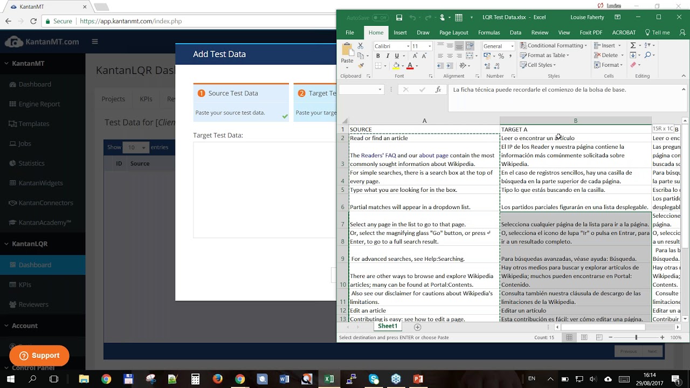Toggle underline formatting

pyautogui.click(x=397, y=56)
